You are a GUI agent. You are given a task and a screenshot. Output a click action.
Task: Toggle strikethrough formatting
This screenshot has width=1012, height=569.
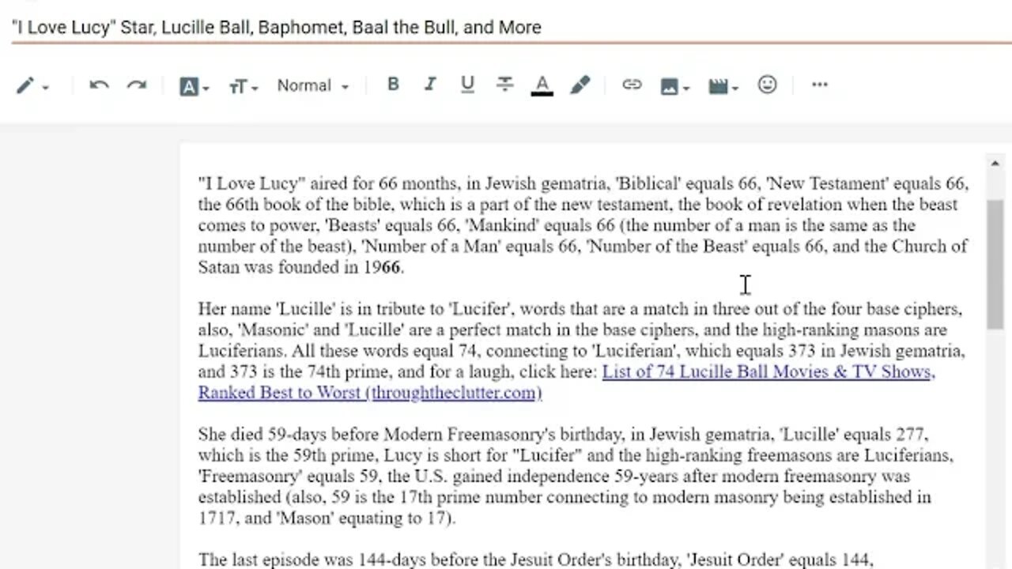[504, 85]
